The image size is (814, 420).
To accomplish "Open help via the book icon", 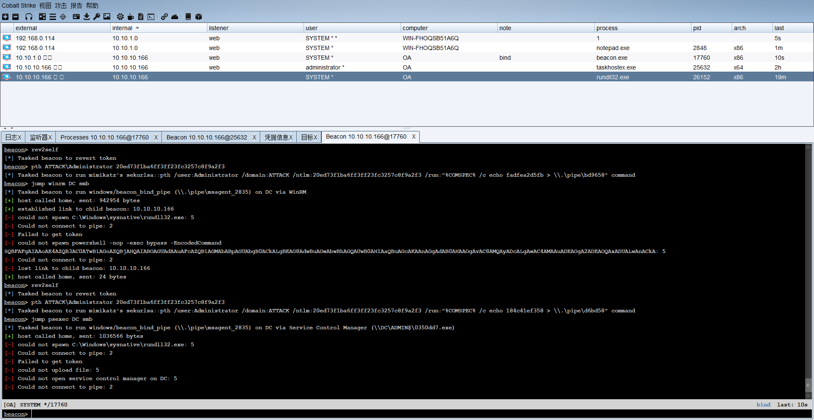I will pyautogui.click(x=188, y=17).
